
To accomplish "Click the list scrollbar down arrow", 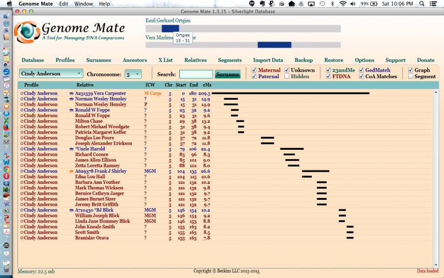I will (436, 265).
